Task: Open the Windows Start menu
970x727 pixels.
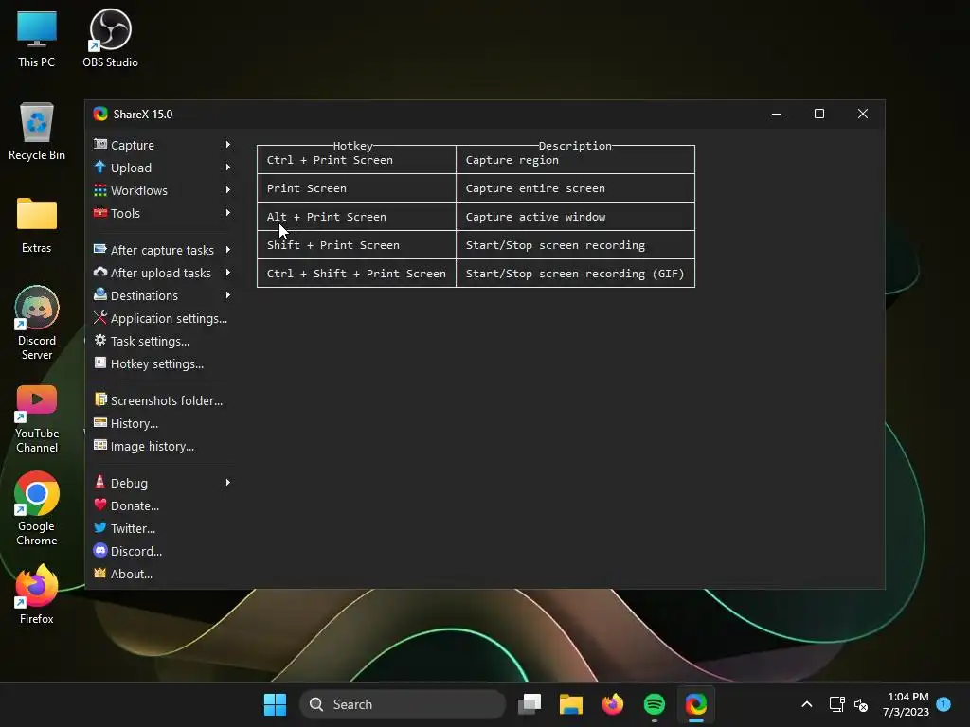Action: (x=275, y=704)
